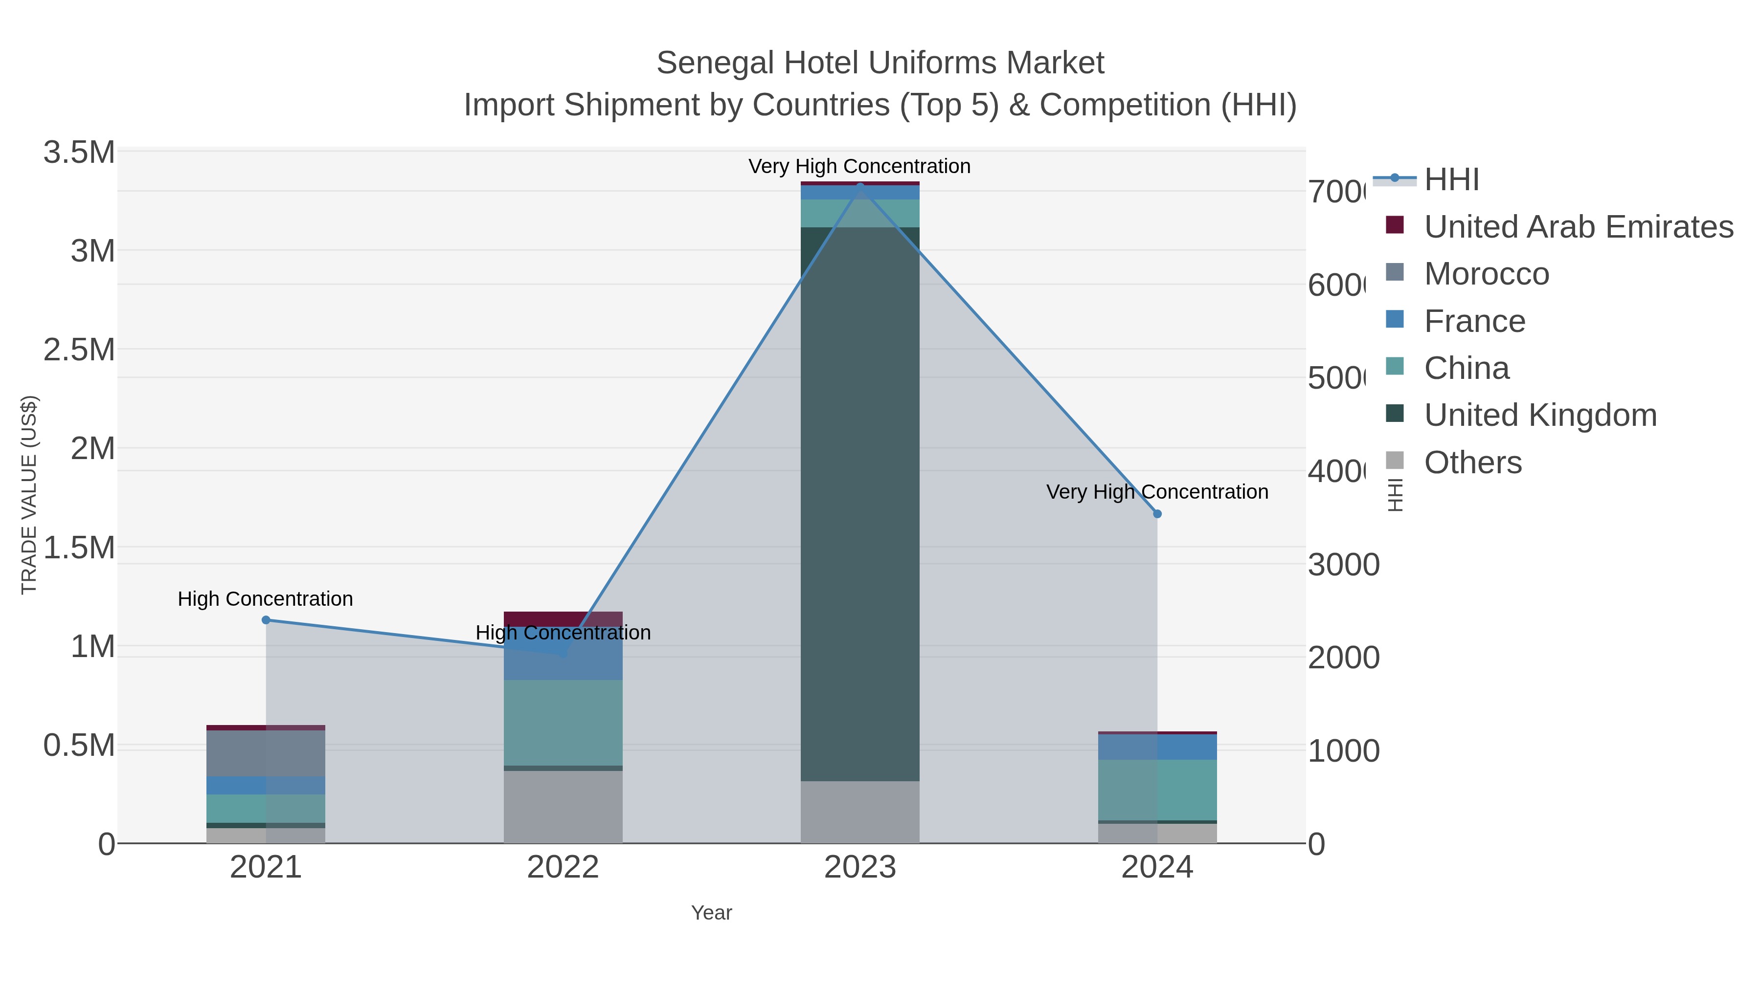
Task: Click the Others gray swatch
Action: (1395, 461)
